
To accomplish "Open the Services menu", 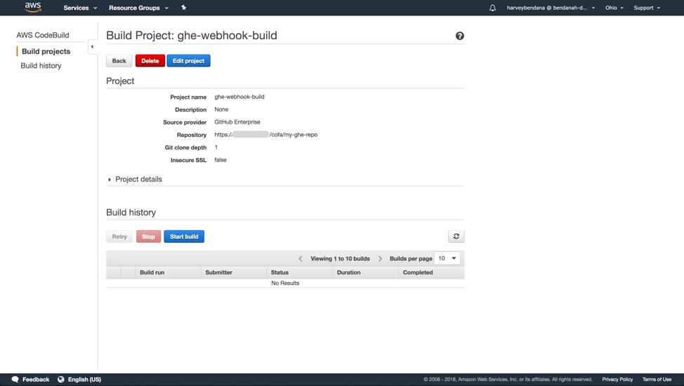I will [x=80, y=8].
